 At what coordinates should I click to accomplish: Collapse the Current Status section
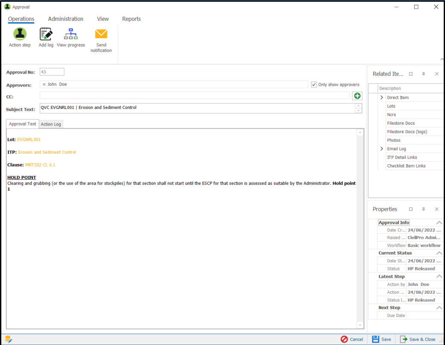tap(439, 253)
